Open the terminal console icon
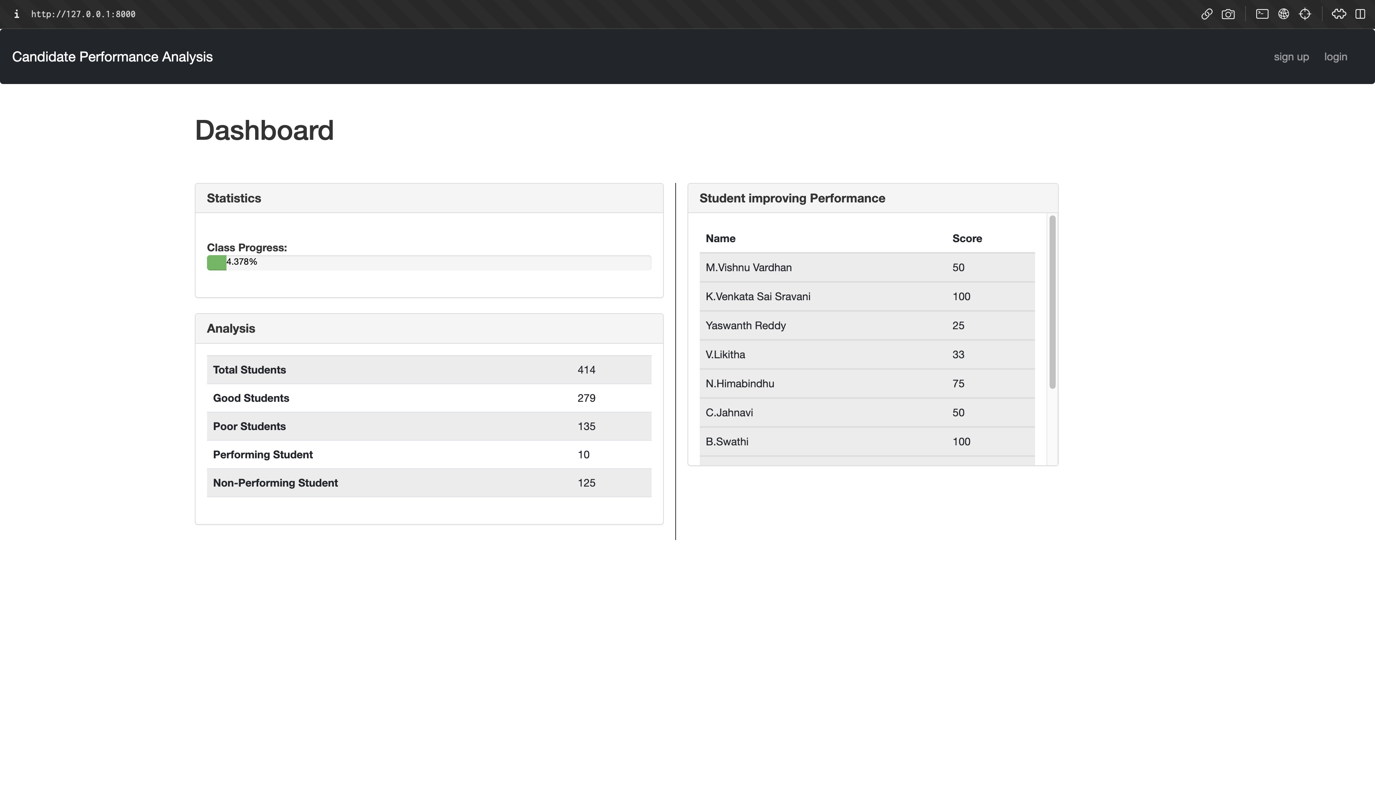Screen dimensions: 1375x812 point(1262,14)
